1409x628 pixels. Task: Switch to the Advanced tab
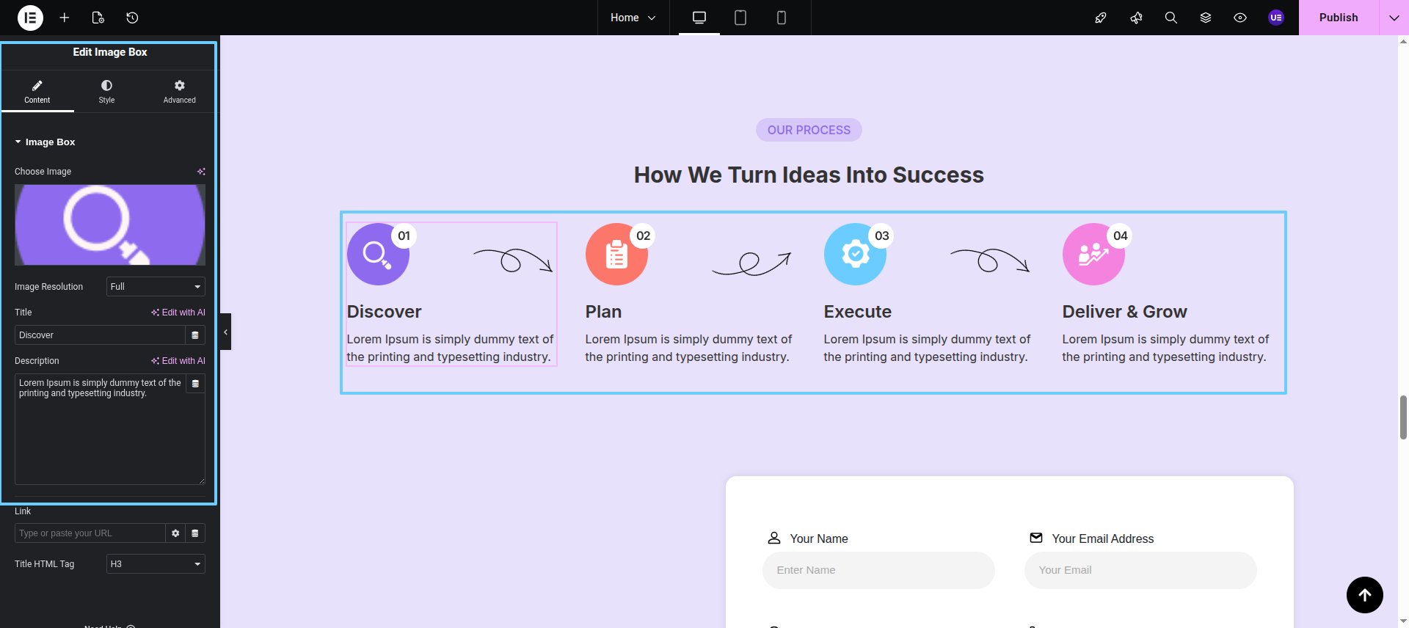pyautogui.click(x=179, y=92)
